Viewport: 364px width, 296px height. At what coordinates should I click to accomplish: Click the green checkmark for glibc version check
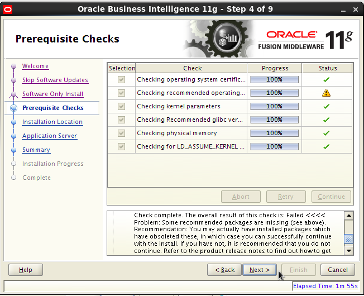[x=326, y=120]
